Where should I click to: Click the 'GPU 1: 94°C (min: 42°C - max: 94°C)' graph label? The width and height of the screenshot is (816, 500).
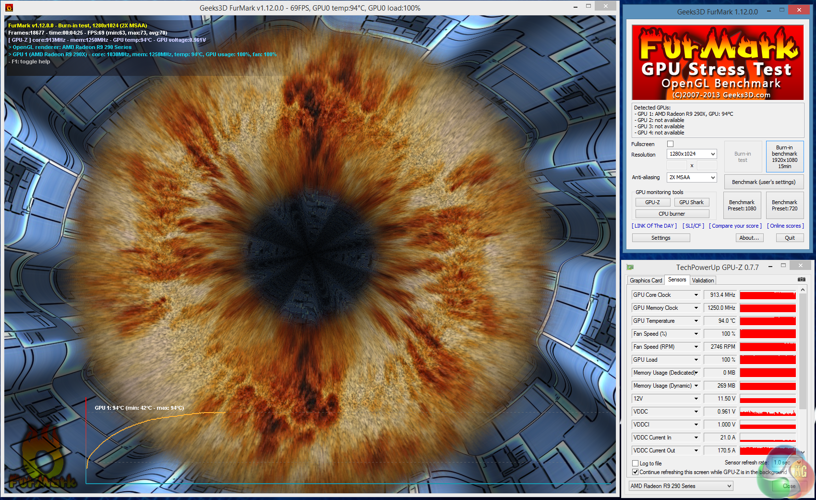point(139,408)
